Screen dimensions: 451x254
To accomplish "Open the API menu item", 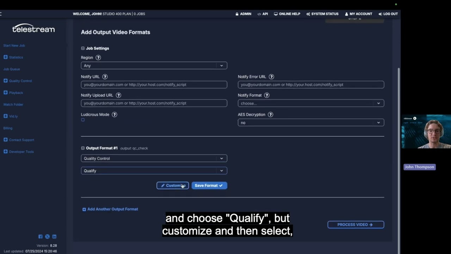I will 263,14.
